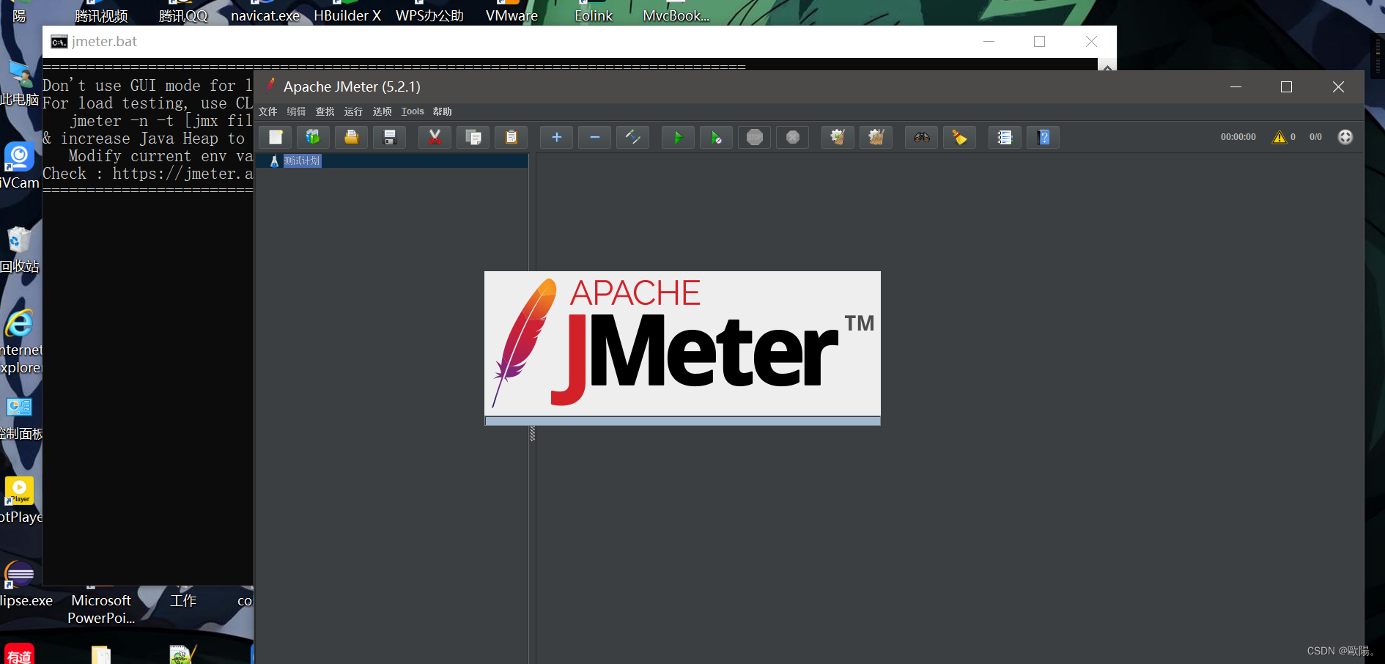
Task: Open Search with the binoculars icon
Action: coord(922,137)
